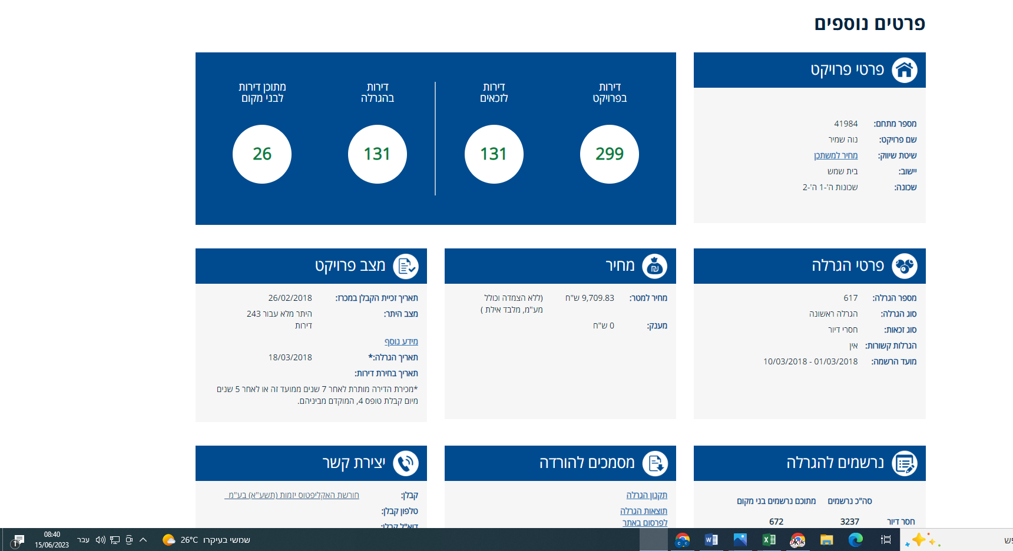Viewport: 1013px width, 551px height.
Task: Open the weather widget showing 26°C
Action: click(206, 540)
